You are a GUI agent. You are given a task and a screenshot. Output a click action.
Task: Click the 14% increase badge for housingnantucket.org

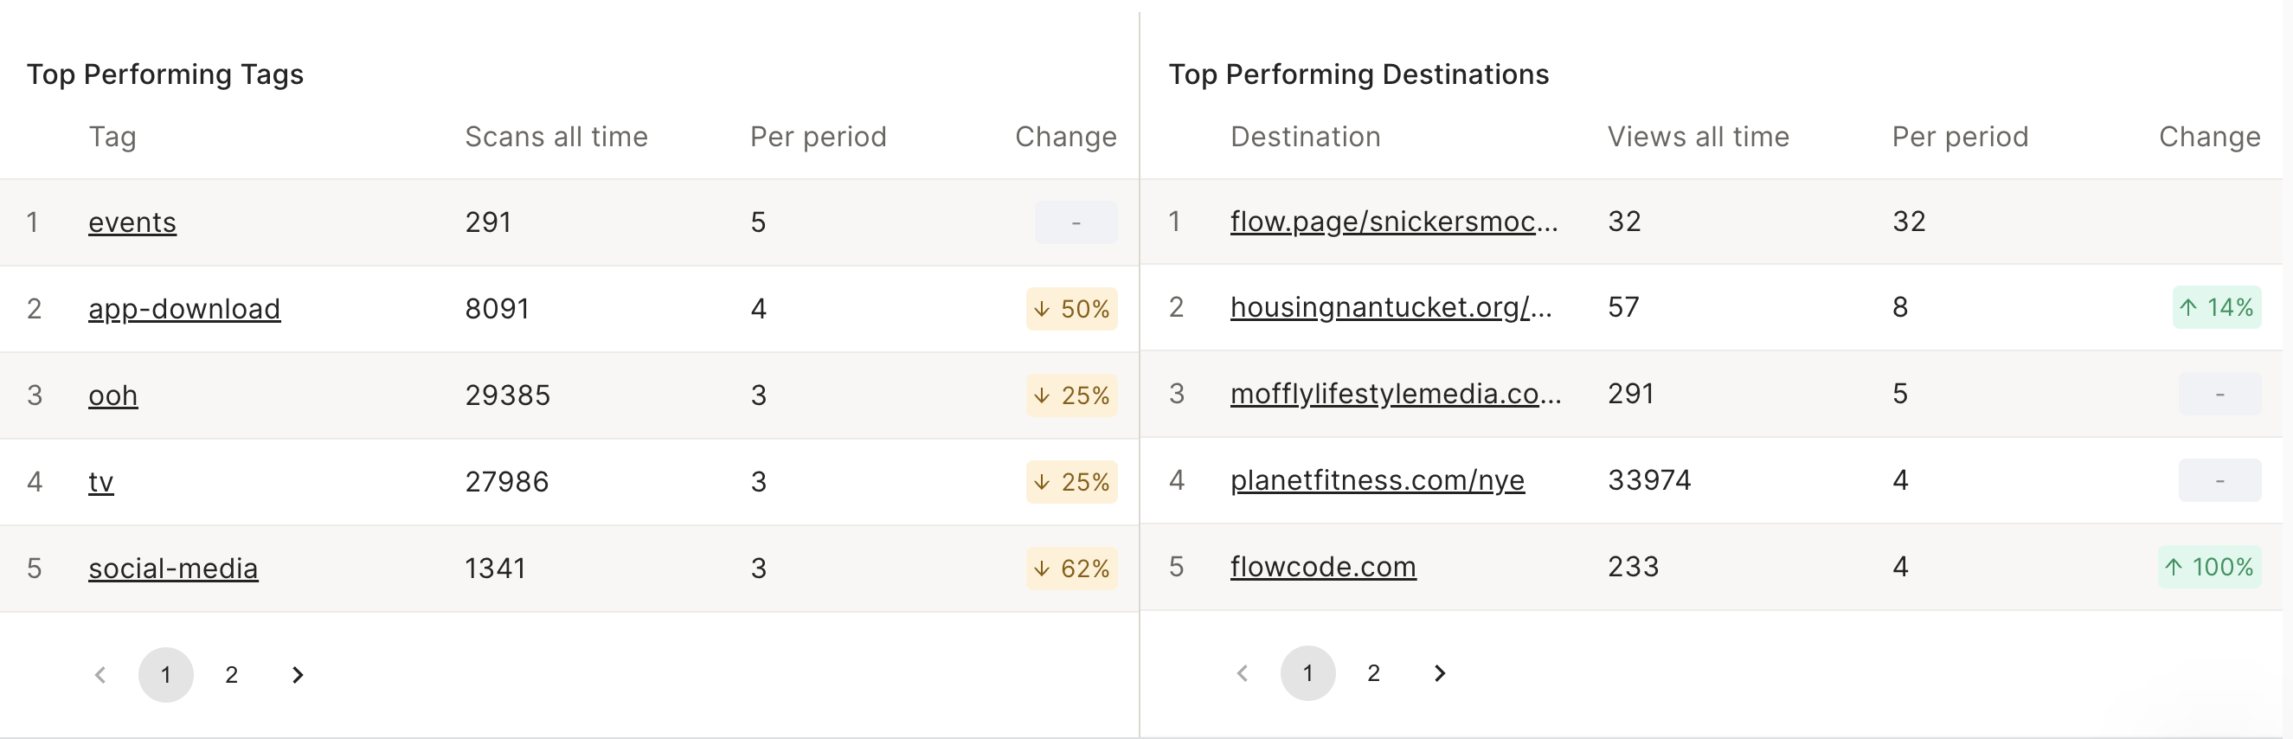(x=2217, y=307)
